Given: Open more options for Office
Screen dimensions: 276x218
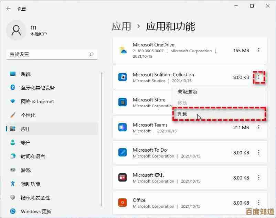Looking at the screenshot, I should 259,203.
